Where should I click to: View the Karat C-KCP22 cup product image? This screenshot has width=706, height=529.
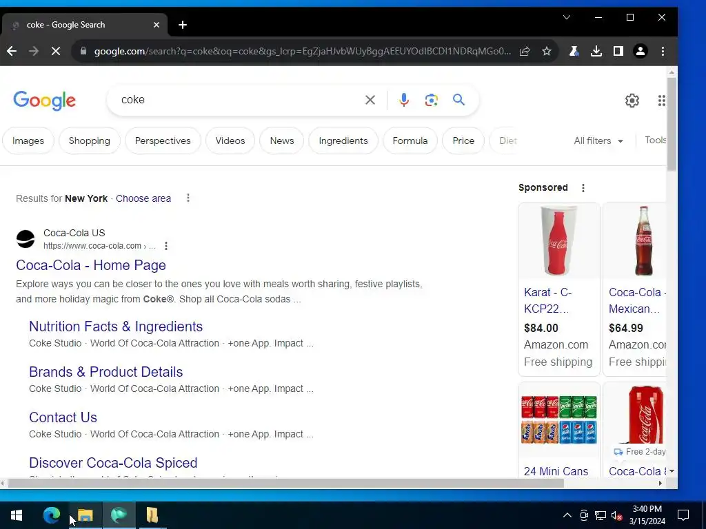point(558,240)
